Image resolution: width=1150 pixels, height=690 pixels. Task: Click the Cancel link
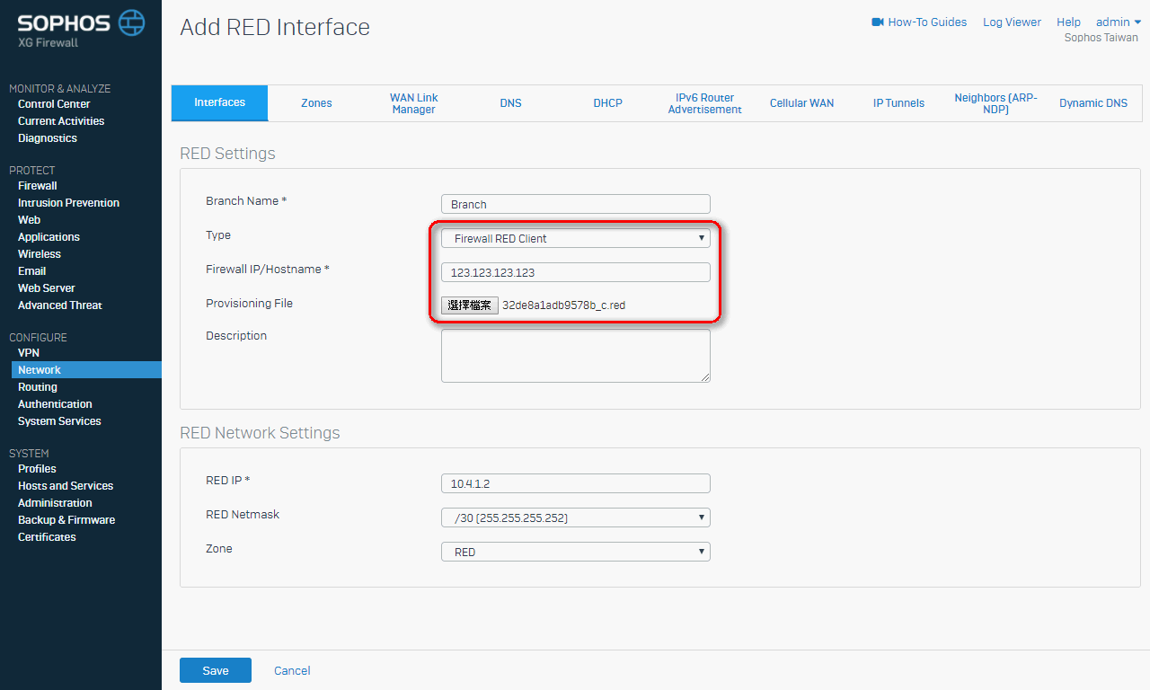point(292,670)
